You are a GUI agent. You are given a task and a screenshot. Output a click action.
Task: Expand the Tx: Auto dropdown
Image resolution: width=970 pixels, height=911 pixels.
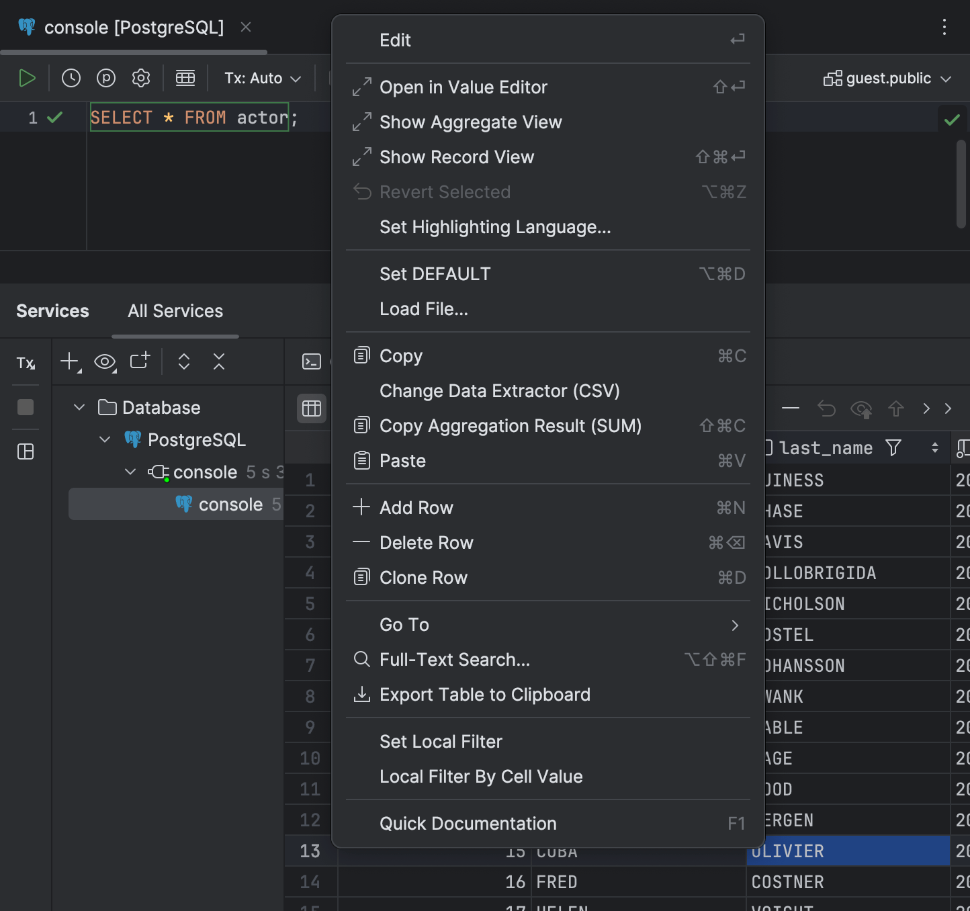[x=262, y=78]
